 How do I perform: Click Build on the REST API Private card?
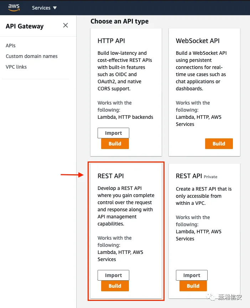[x=193, y=286]
